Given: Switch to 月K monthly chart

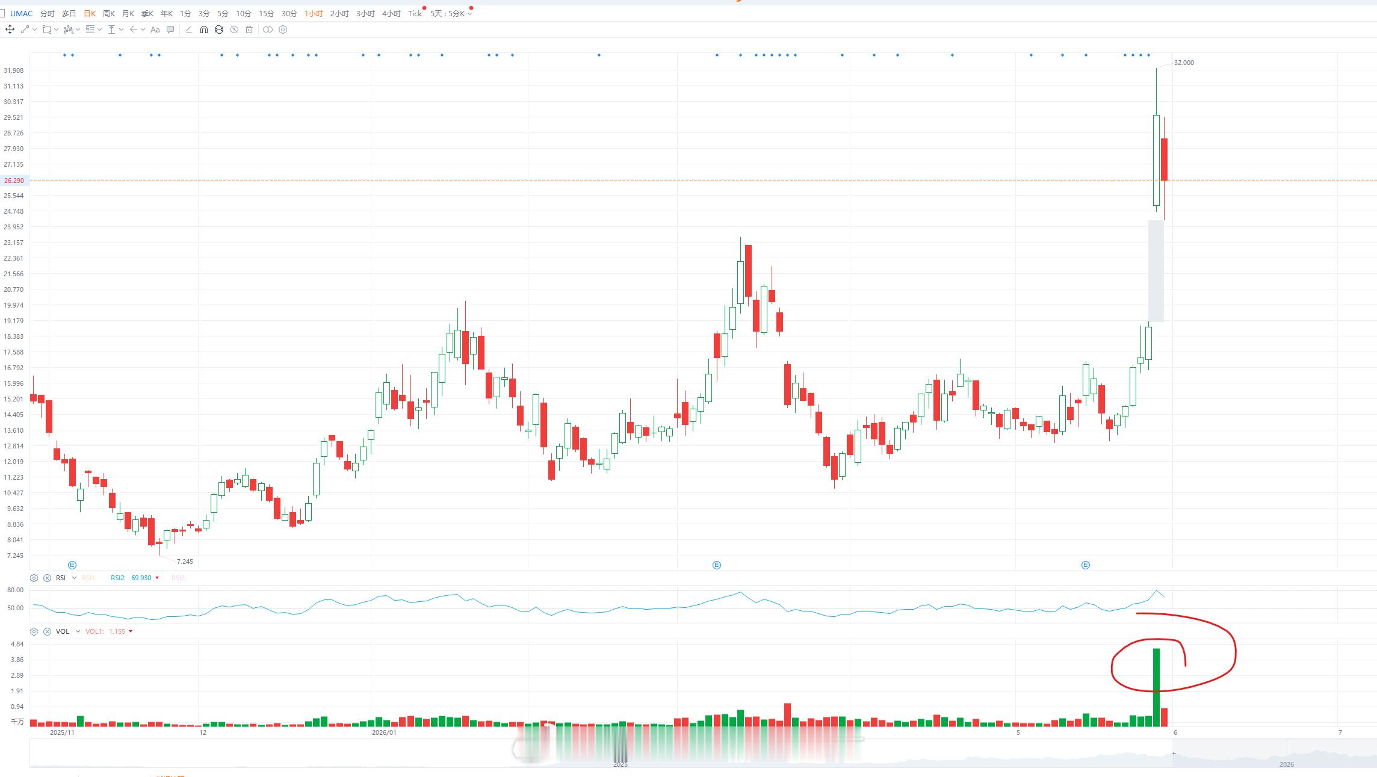Looking at the screenshot, I should point(128,13).
